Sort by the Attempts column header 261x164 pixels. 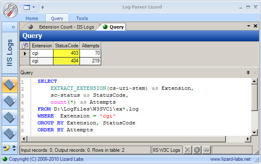[91, 46]
